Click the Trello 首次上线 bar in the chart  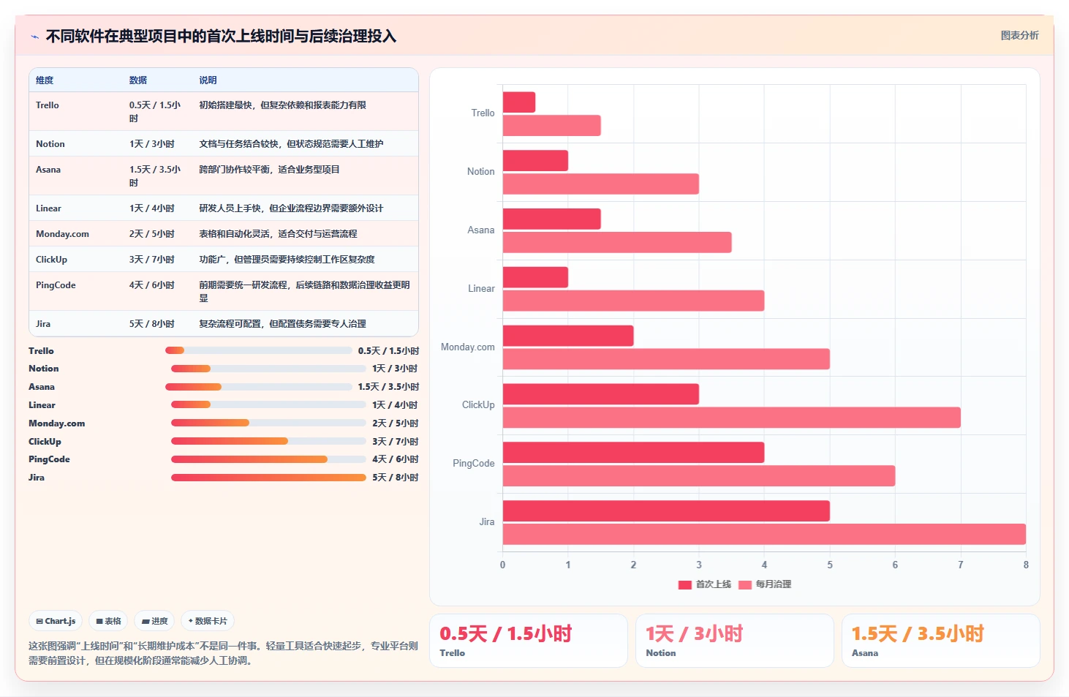coord(519,102)
